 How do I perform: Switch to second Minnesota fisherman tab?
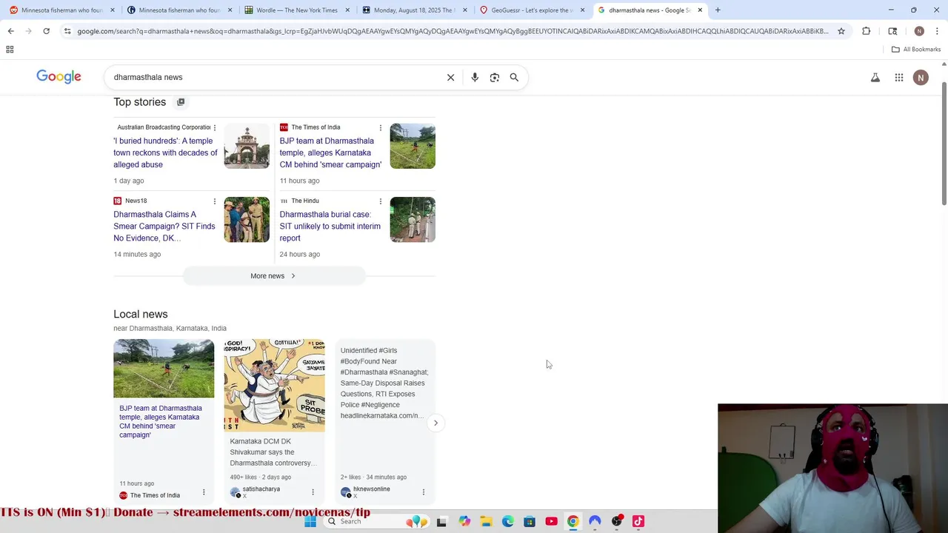[180, 10]
